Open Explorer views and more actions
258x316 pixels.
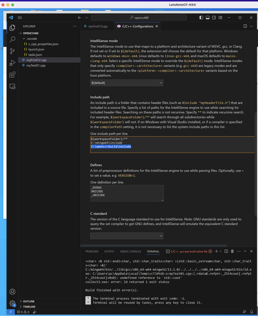75,26
